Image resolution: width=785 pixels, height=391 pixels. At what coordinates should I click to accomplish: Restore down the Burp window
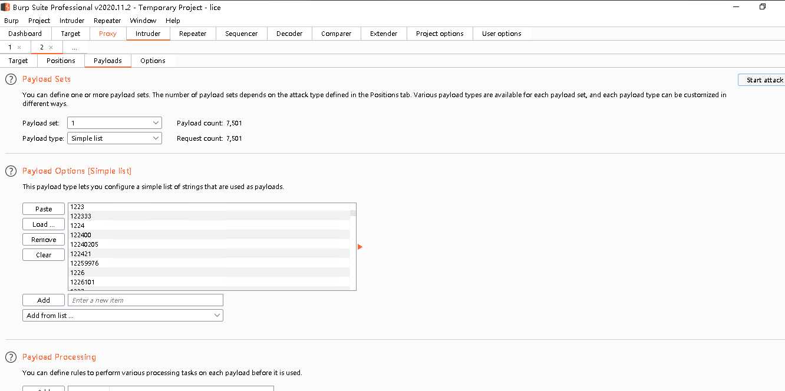tap(762, 7)
